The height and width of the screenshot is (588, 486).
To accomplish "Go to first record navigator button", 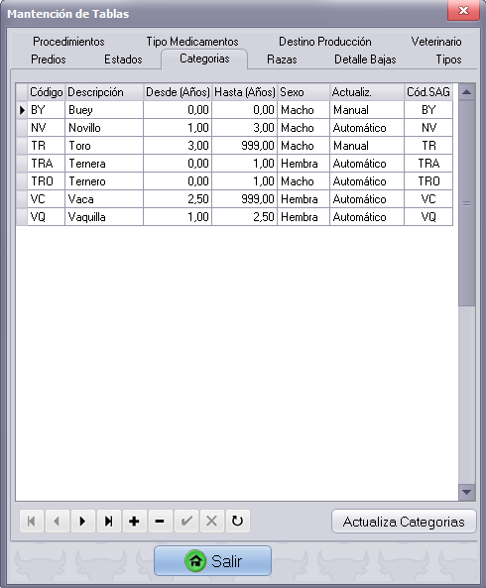I will click(32, 521).
